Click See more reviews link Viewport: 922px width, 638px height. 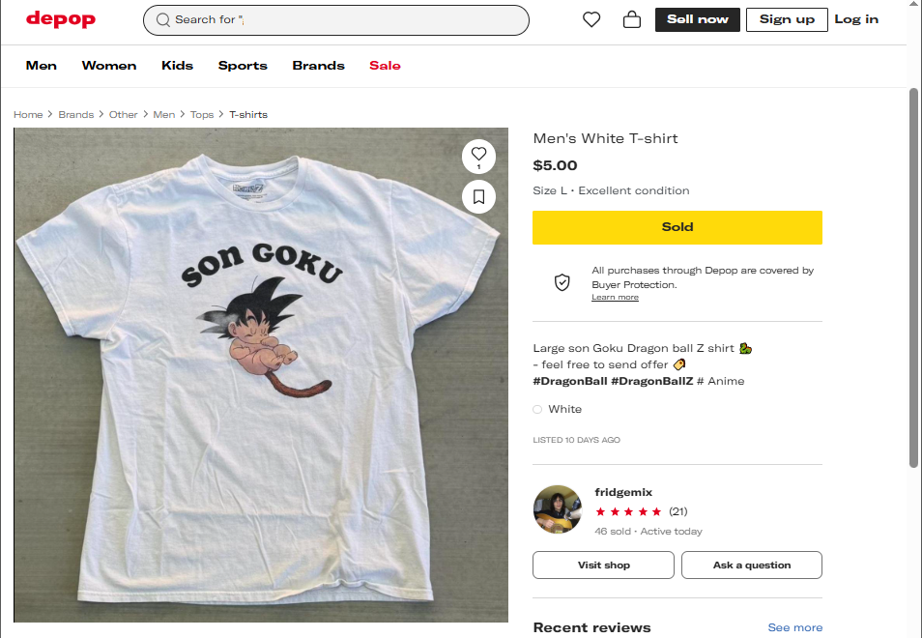pos(794,627)
